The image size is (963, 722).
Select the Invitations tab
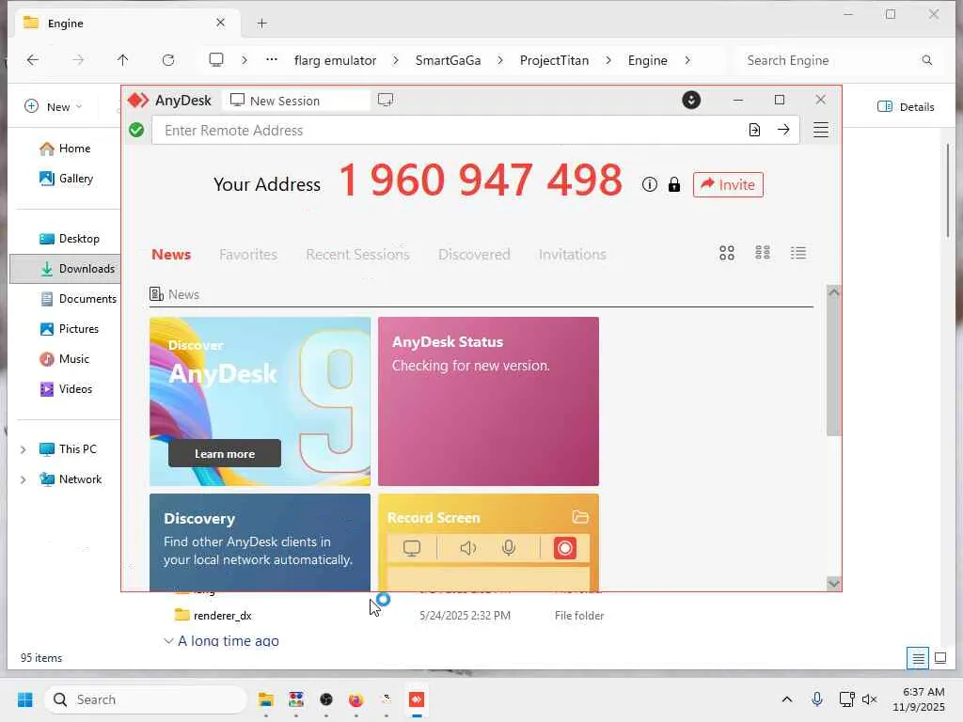pos(573,254)
